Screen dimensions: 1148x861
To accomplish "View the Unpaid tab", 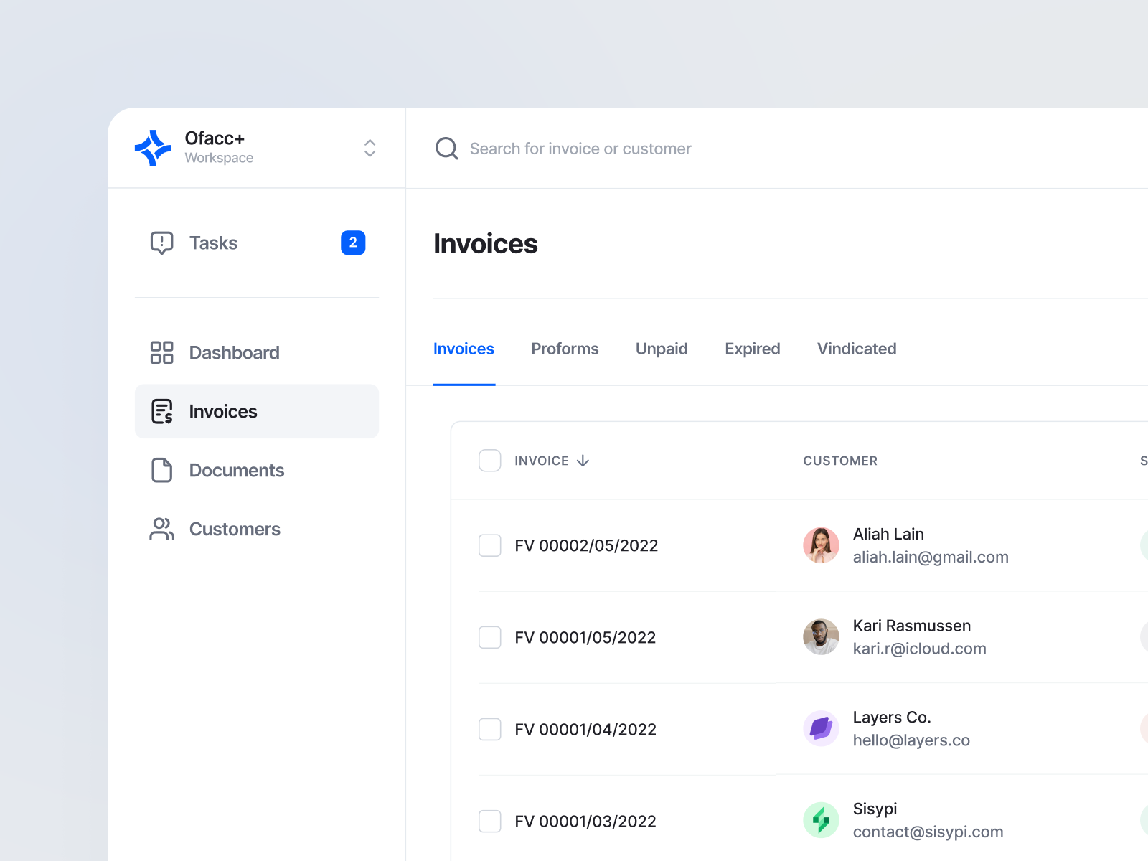I will pyautogui.click(x=661, y=349).
